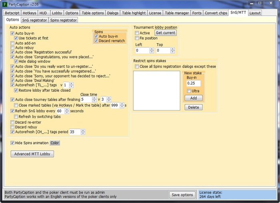
Task: Uncheck Hide Spins animation
Action: [x=12, y=143]
